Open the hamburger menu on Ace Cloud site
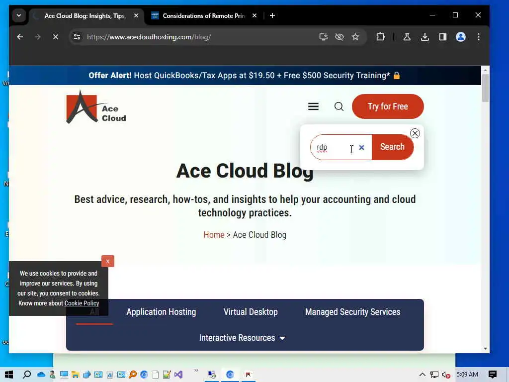Screen dimensions: 509x382 click(313, 106)
